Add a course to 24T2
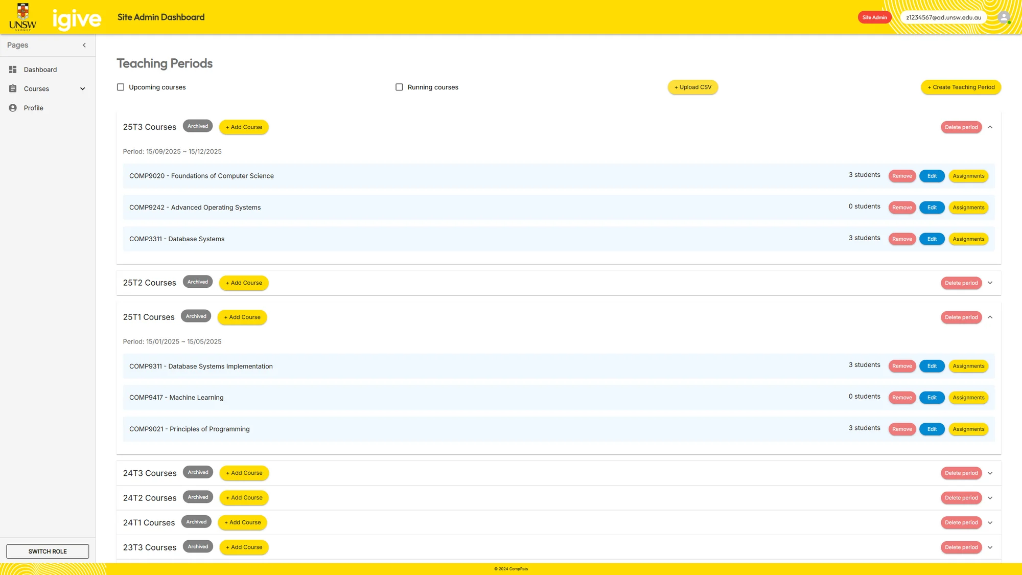Screen dimensions: 1022x575 [244, 498]
